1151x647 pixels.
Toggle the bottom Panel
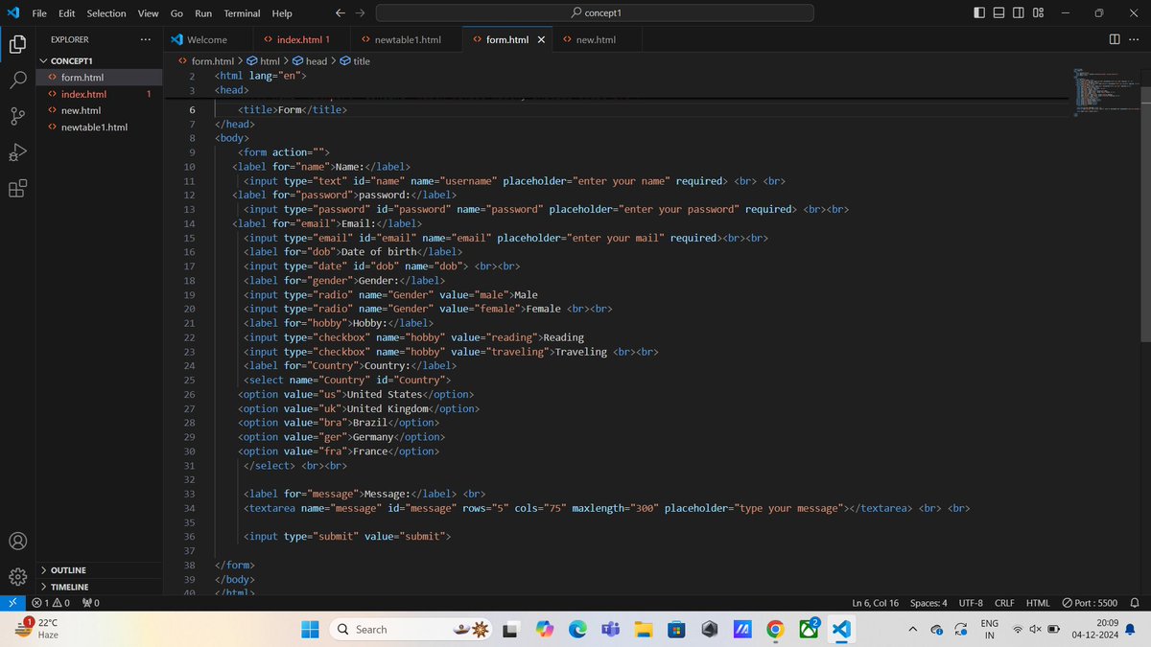998,13
